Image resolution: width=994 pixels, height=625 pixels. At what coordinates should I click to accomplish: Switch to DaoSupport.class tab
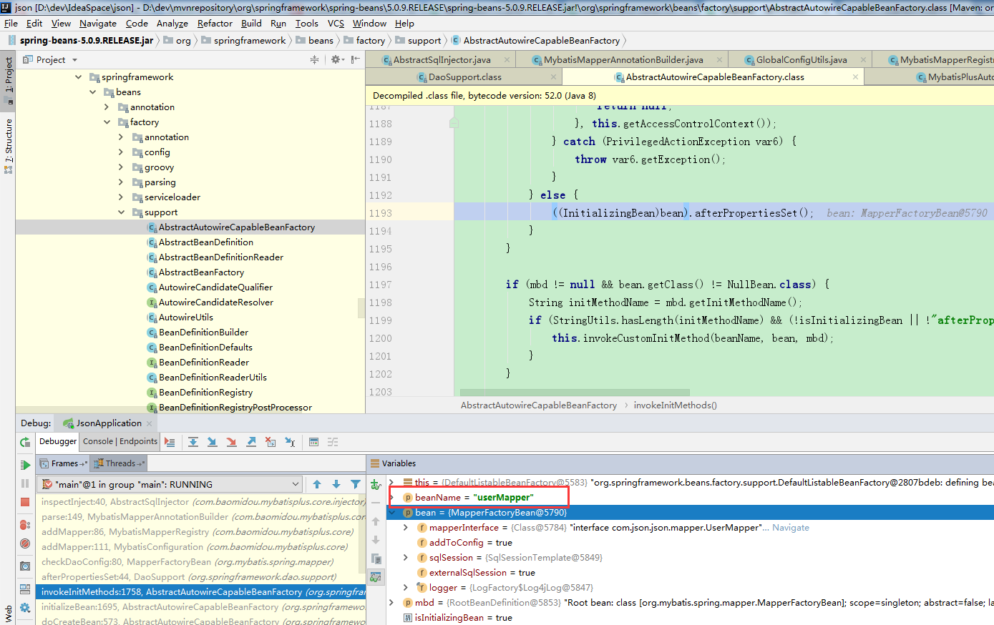tap(464, 77)
